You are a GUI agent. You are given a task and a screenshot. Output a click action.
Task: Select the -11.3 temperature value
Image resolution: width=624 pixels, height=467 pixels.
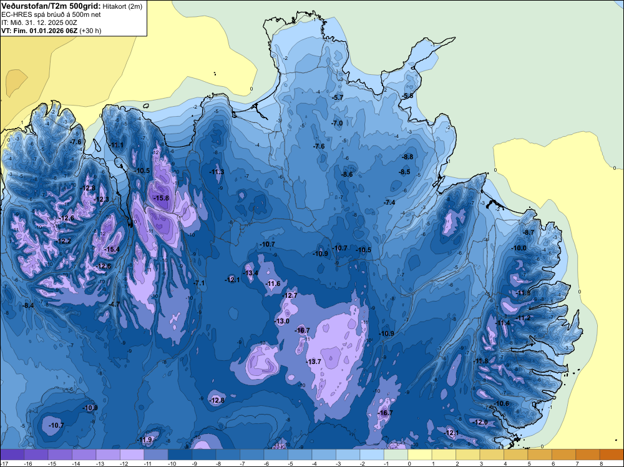pos(217,172)
